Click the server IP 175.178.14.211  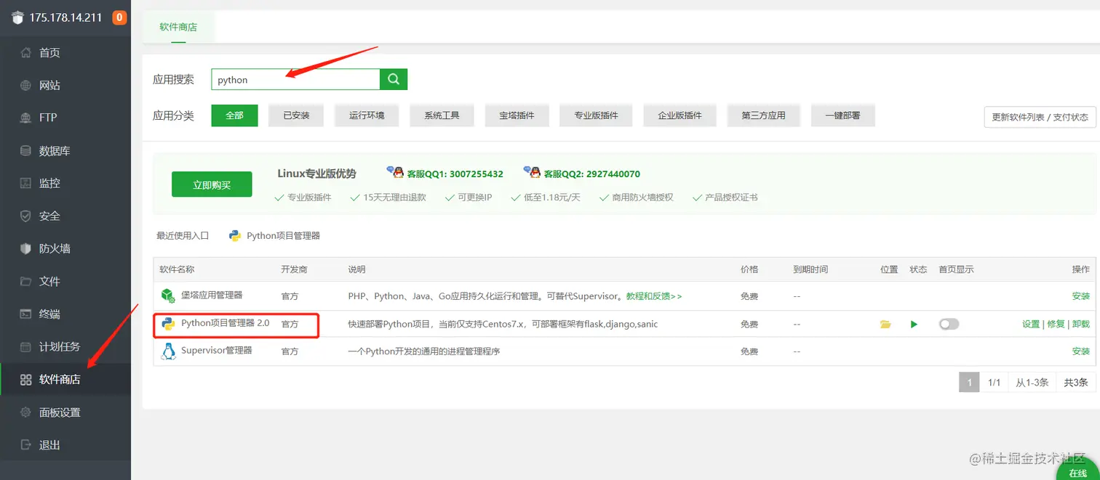[x=65, y=17]
